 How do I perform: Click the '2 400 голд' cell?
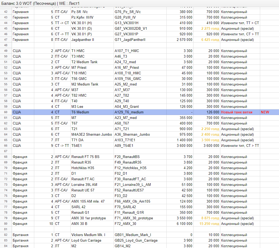(207, 134)
